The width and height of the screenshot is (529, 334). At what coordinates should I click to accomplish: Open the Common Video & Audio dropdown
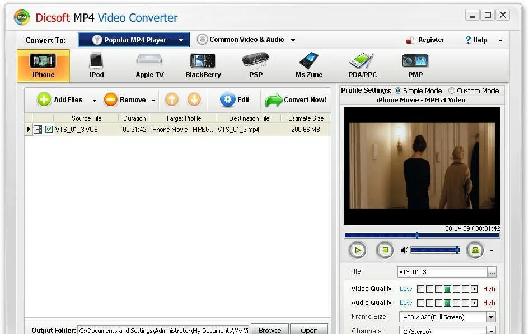tap(246, 40)
